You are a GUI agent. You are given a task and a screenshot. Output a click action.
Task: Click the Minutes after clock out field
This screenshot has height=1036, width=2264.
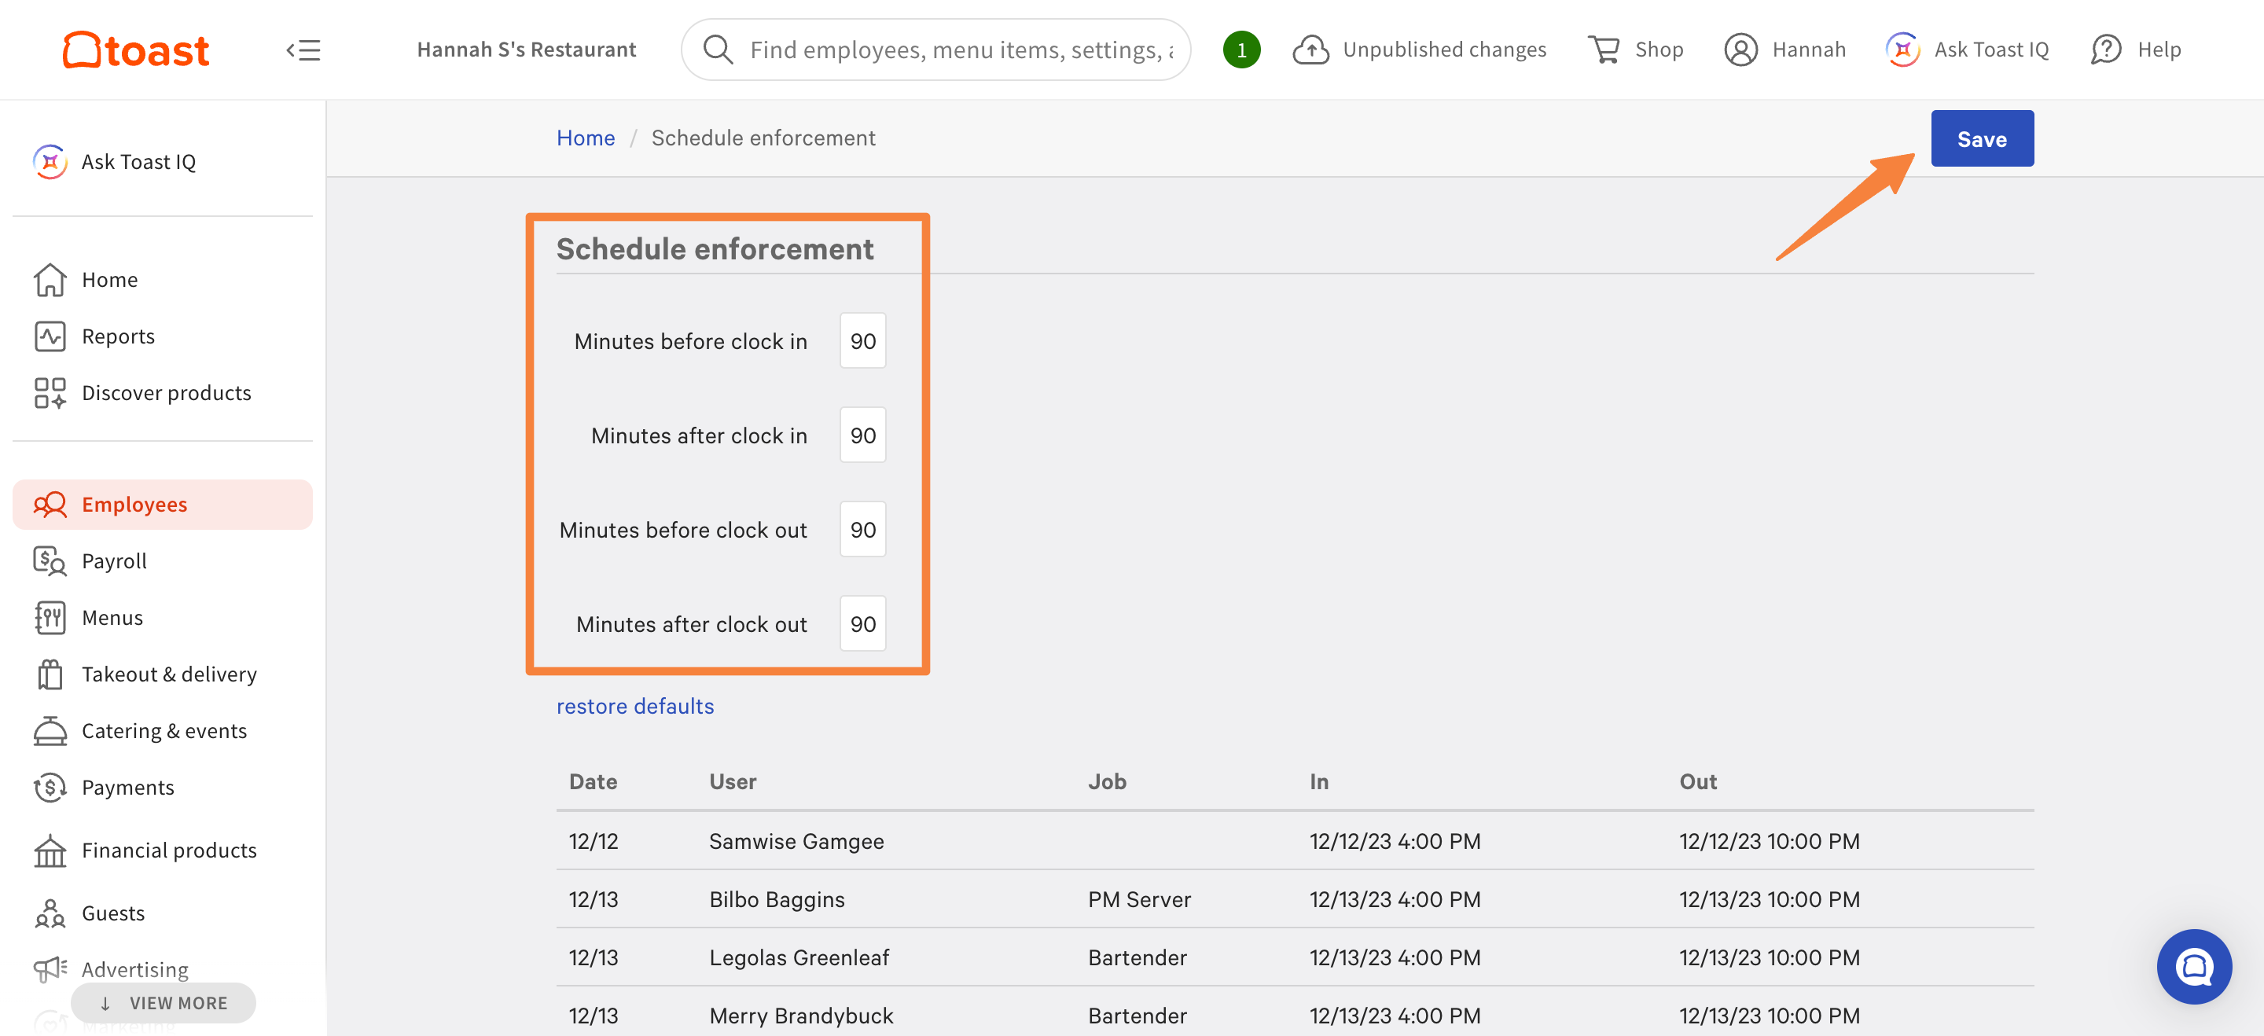tap(862, 624)
